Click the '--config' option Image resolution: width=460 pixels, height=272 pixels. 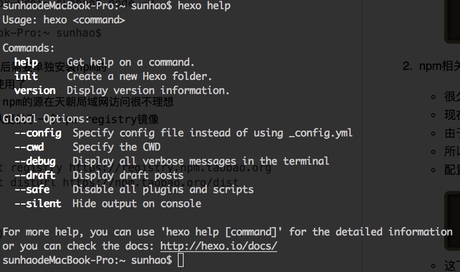(x=38, y=133)
